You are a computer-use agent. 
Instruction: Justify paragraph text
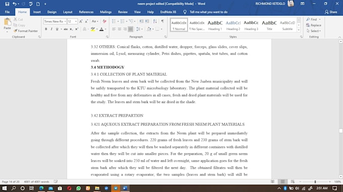(131, 29)
